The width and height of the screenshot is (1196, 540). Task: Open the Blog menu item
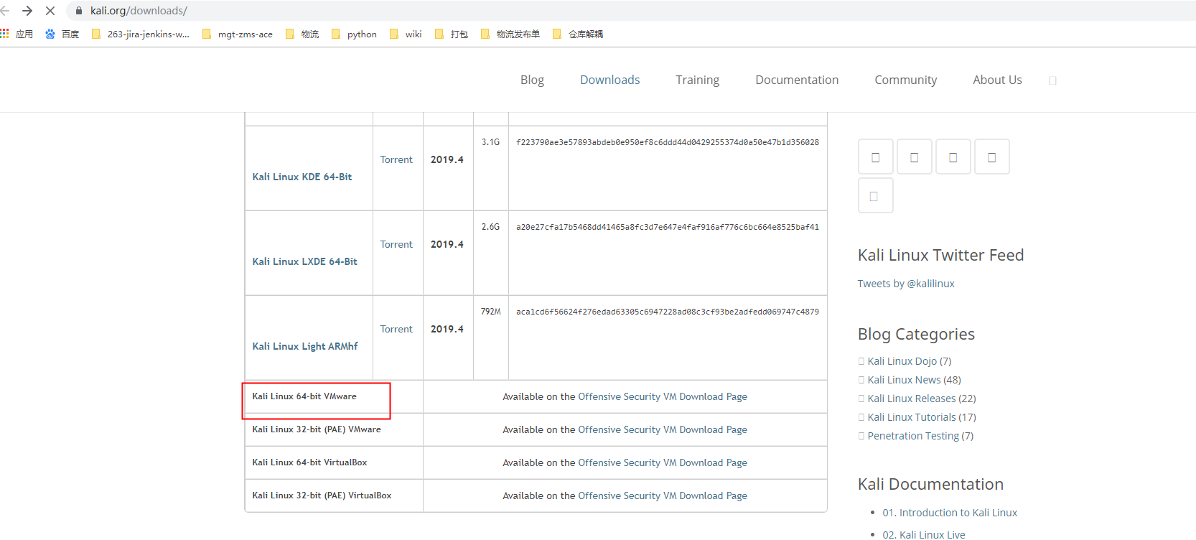coord(532,80)
